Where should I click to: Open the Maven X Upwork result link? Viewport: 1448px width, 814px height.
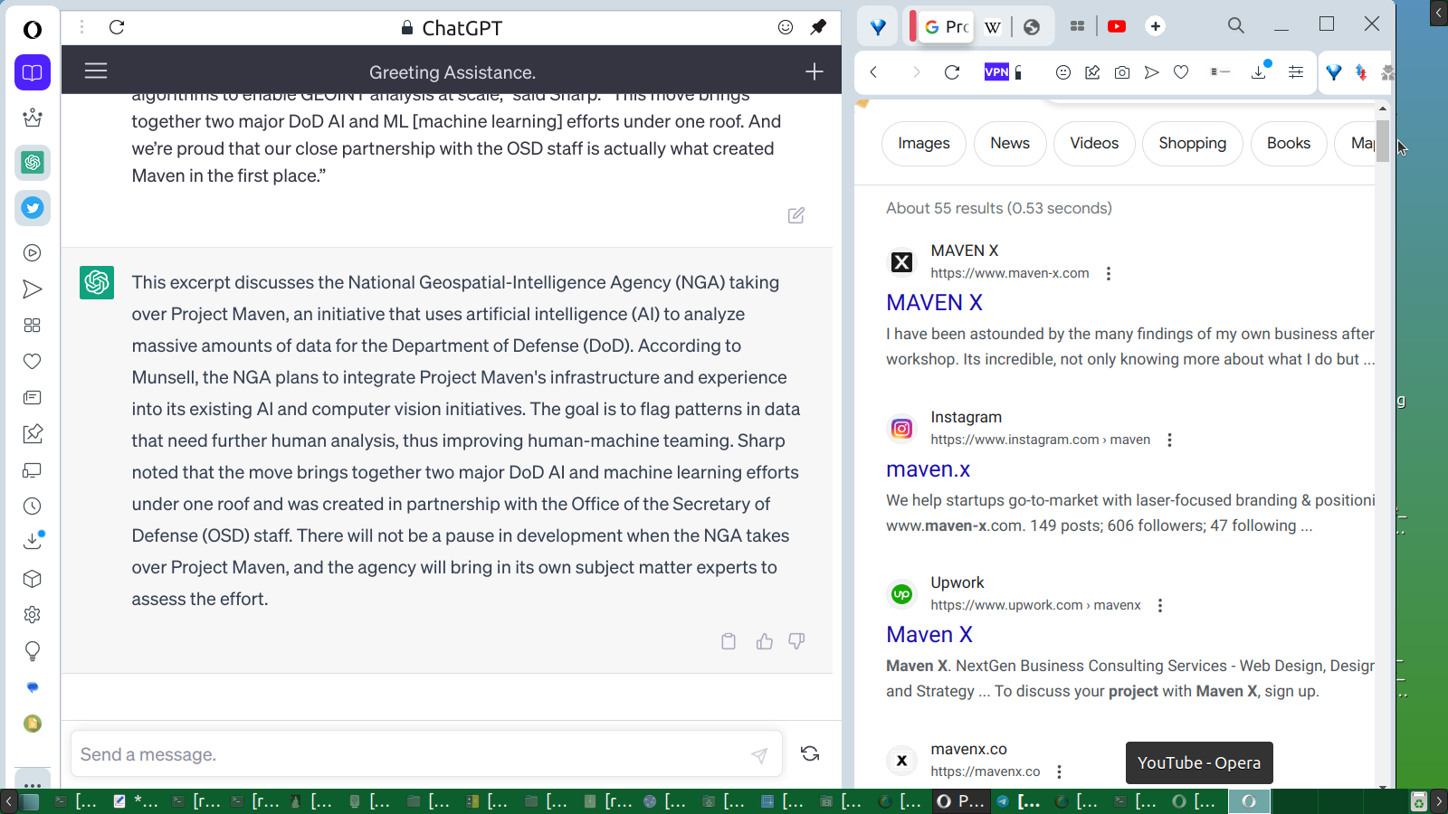click(929, 635)
